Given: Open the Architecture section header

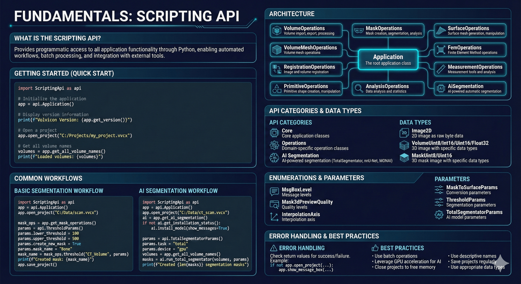Looking at the screenshot, I should (x=291, y=14).
